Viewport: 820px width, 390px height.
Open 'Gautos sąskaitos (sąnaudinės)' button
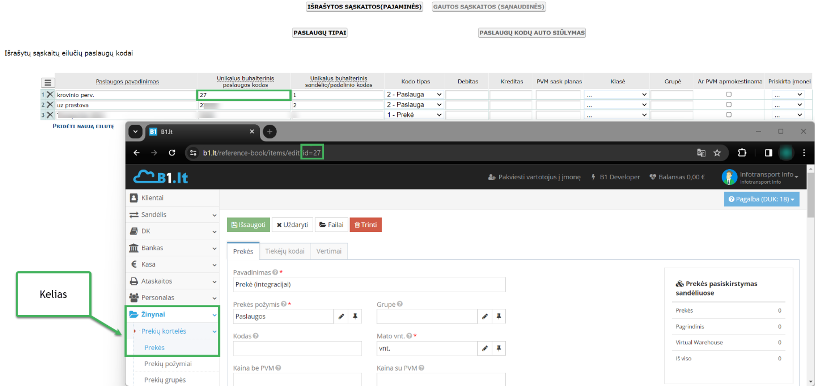(489, 7)
